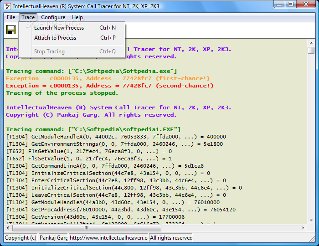Click the window resize grip
Image resolution: width=319 pixels, height=246 pixels.
coord(312,239)
